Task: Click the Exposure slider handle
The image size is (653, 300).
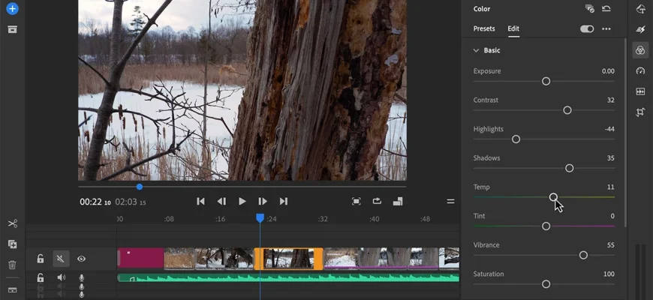Action: coord(546,81)
